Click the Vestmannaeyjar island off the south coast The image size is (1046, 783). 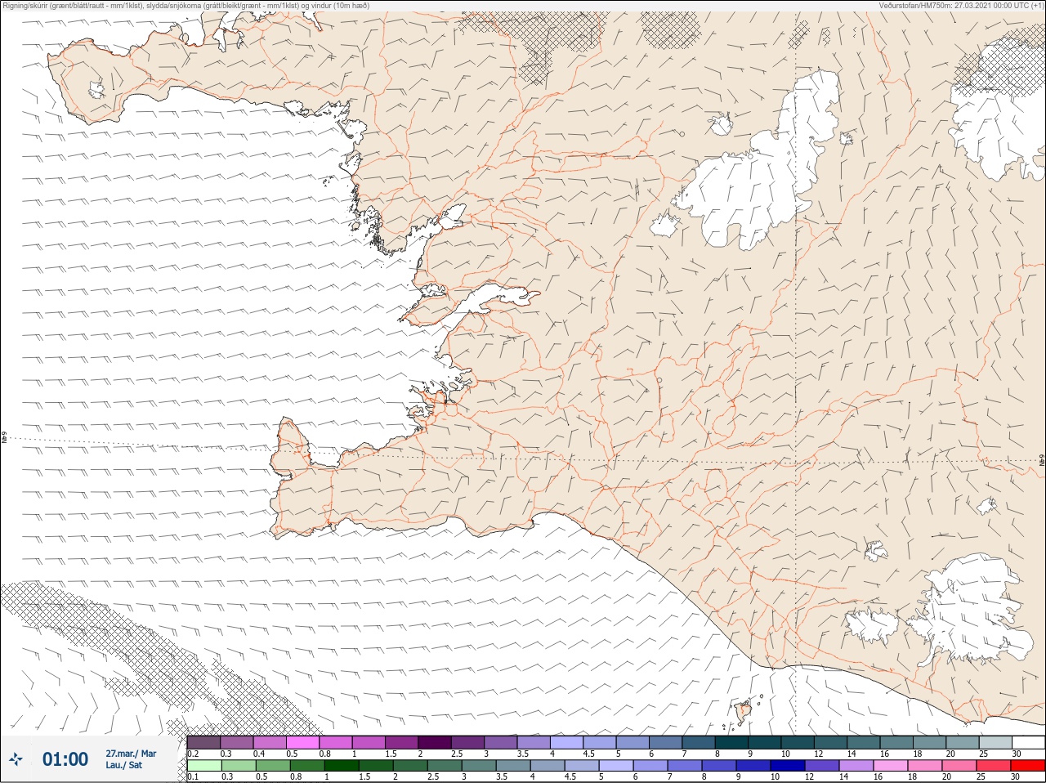tap(744, 712)
